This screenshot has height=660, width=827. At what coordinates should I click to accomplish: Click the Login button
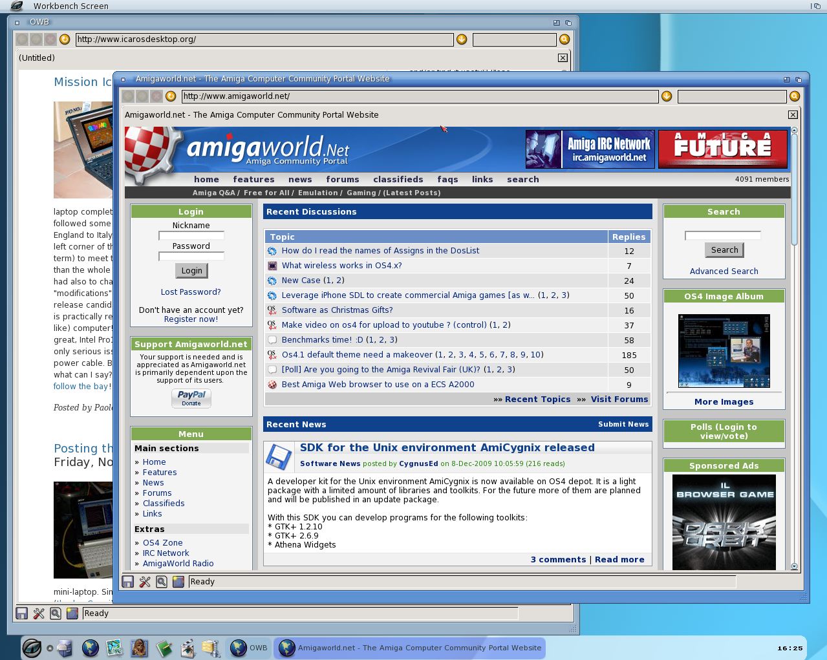pos(191,271)
